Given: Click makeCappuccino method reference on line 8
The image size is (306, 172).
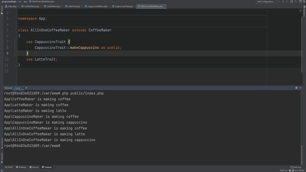Looking at the screenshot, I should click(x=84, y=48).
